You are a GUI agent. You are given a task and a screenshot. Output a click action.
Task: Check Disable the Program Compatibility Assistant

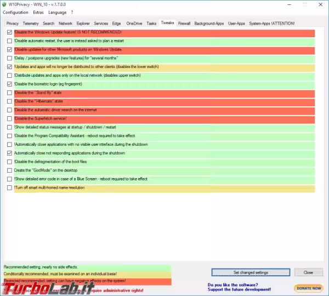9,136
